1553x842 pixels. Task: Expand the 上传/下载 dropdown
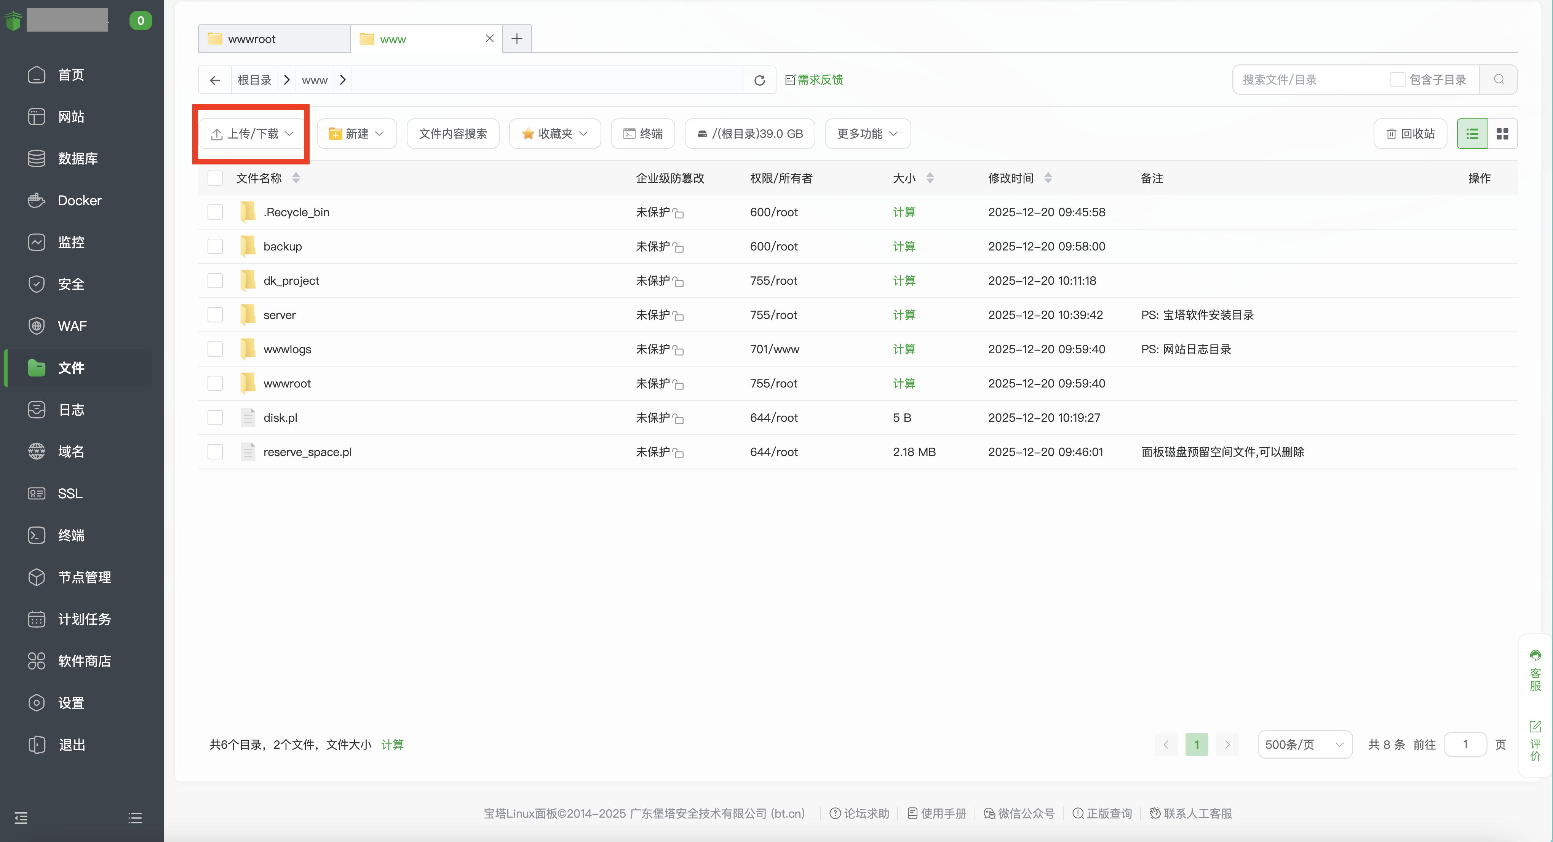(x=251, y=134)
